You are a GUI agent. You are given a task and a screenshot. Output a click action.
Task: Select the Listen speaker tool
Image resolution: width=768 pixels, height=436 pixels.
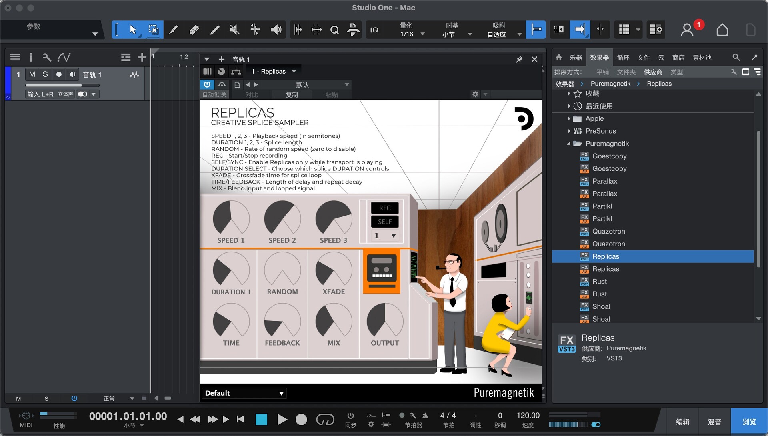point(276,30)
